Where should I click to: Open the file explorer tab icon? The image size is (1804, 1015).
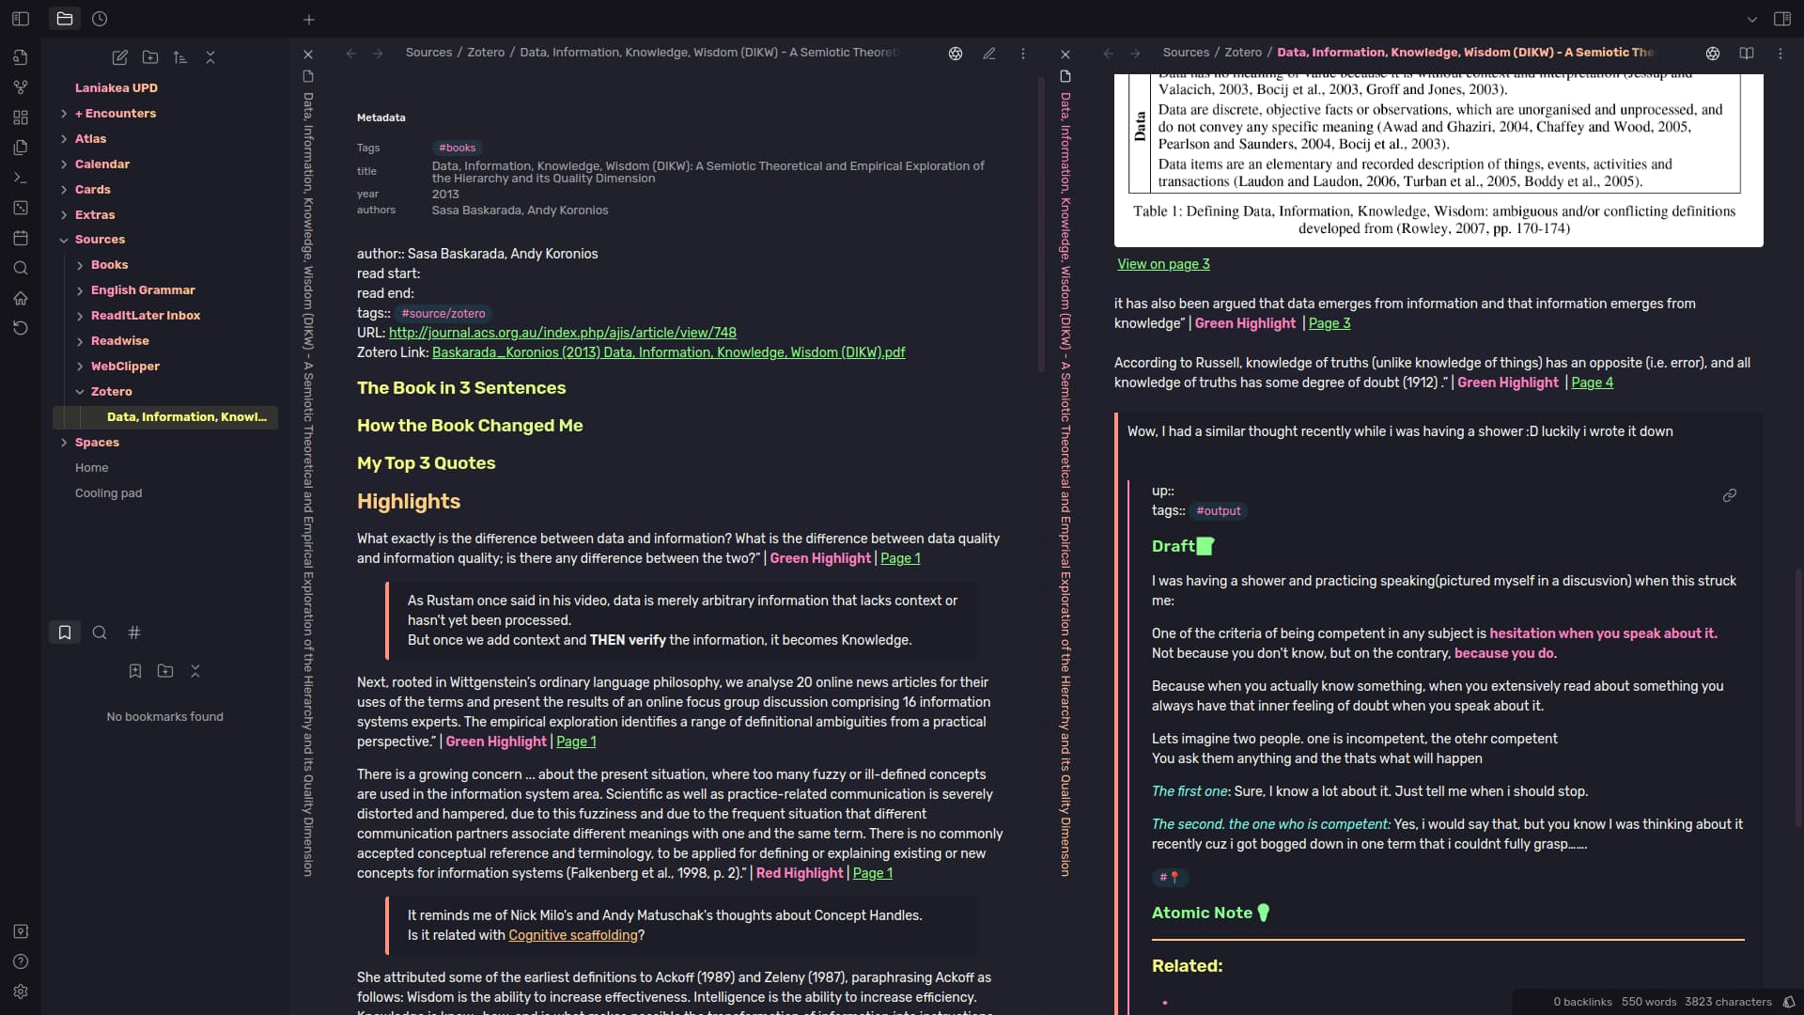pyautogui.click(x=64, y=19)
